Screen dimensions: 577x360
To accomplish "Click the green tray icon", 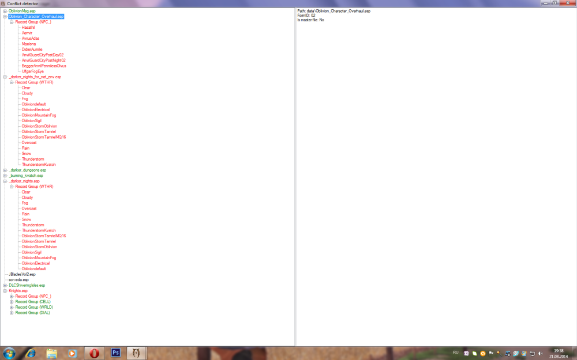I will [475, 354].
